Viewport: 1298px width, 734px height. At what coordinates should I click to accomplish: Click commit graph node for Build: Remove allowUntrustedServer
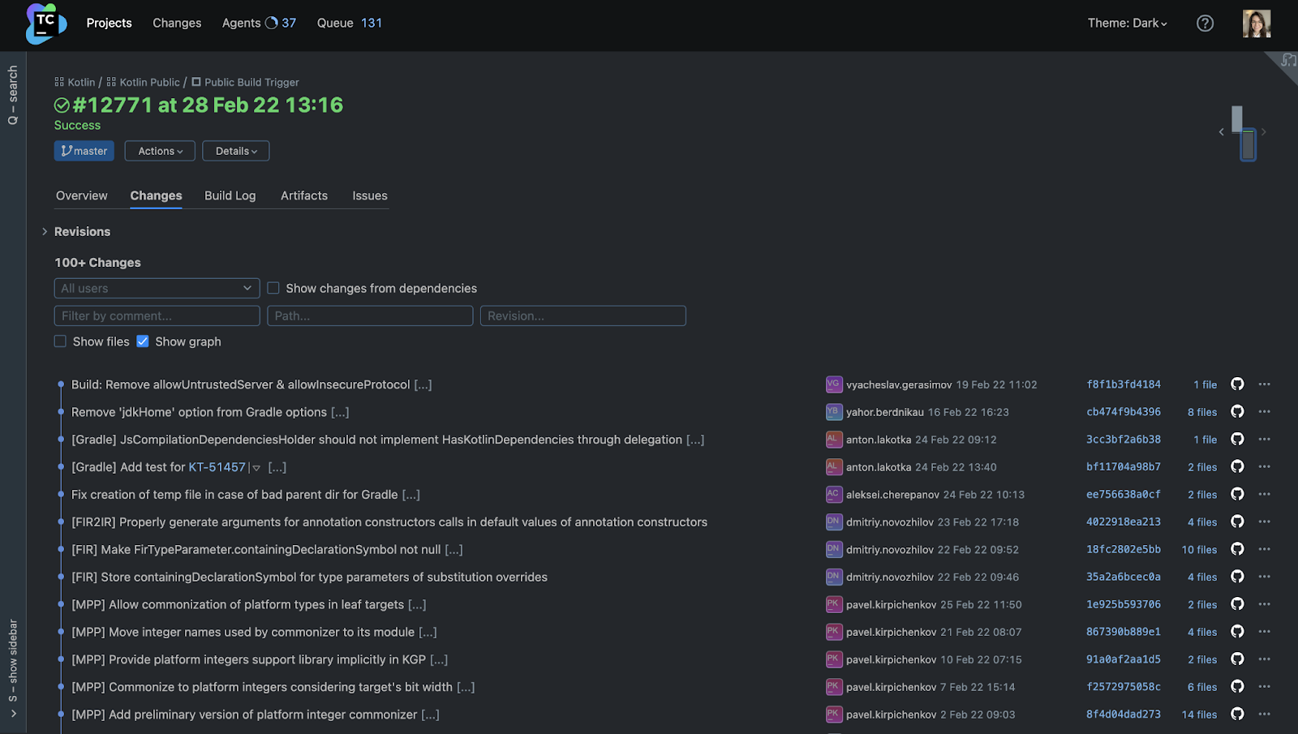[61, 384]
